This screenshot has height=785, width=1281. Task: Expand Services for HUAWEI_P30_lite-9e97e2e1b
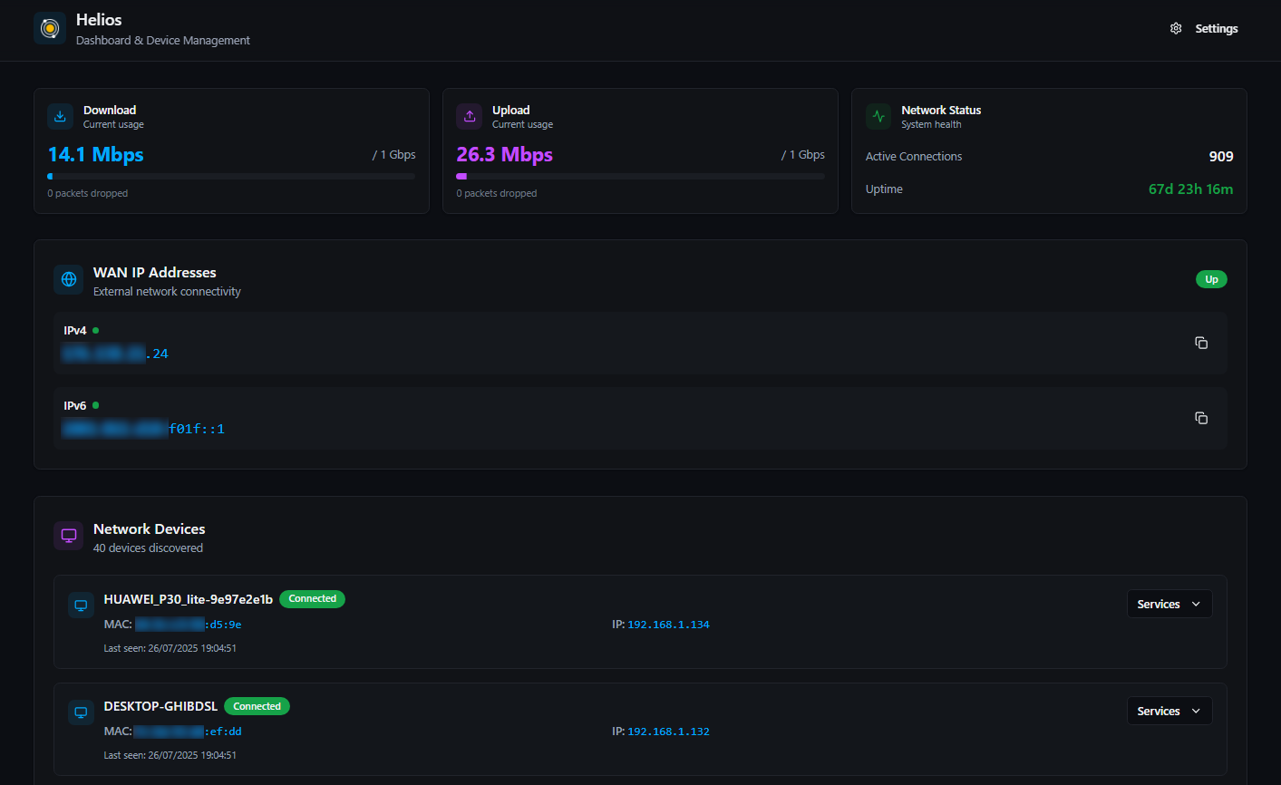1169,605
